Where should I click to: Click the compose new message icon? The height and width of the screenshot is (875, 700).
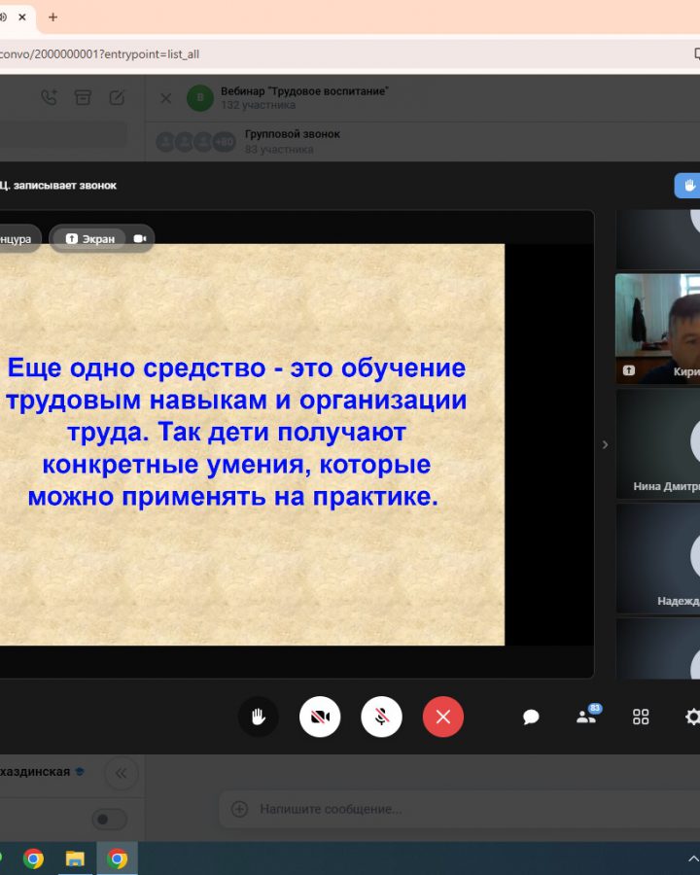coord(117,97)
